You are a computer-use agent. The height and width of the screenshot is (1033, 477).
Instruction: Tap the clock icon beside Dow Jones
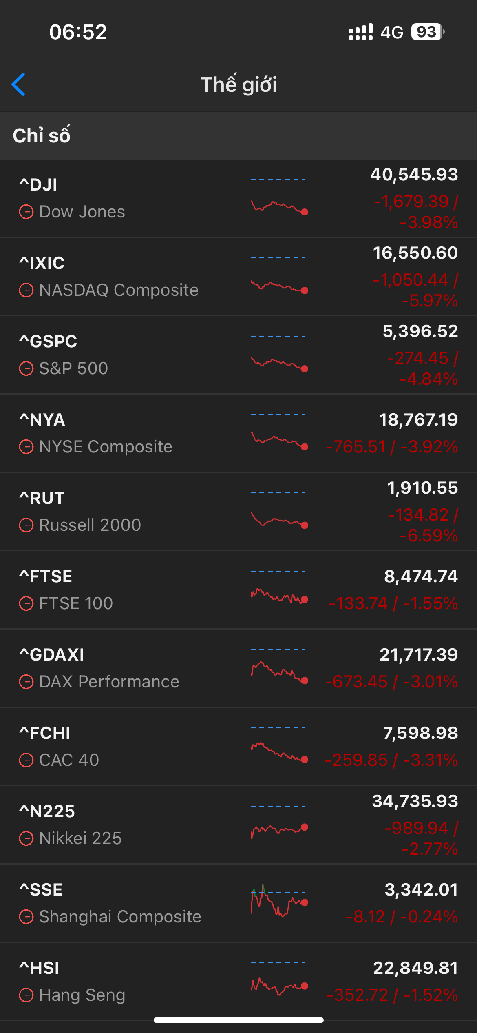click(x=26, y=212)
